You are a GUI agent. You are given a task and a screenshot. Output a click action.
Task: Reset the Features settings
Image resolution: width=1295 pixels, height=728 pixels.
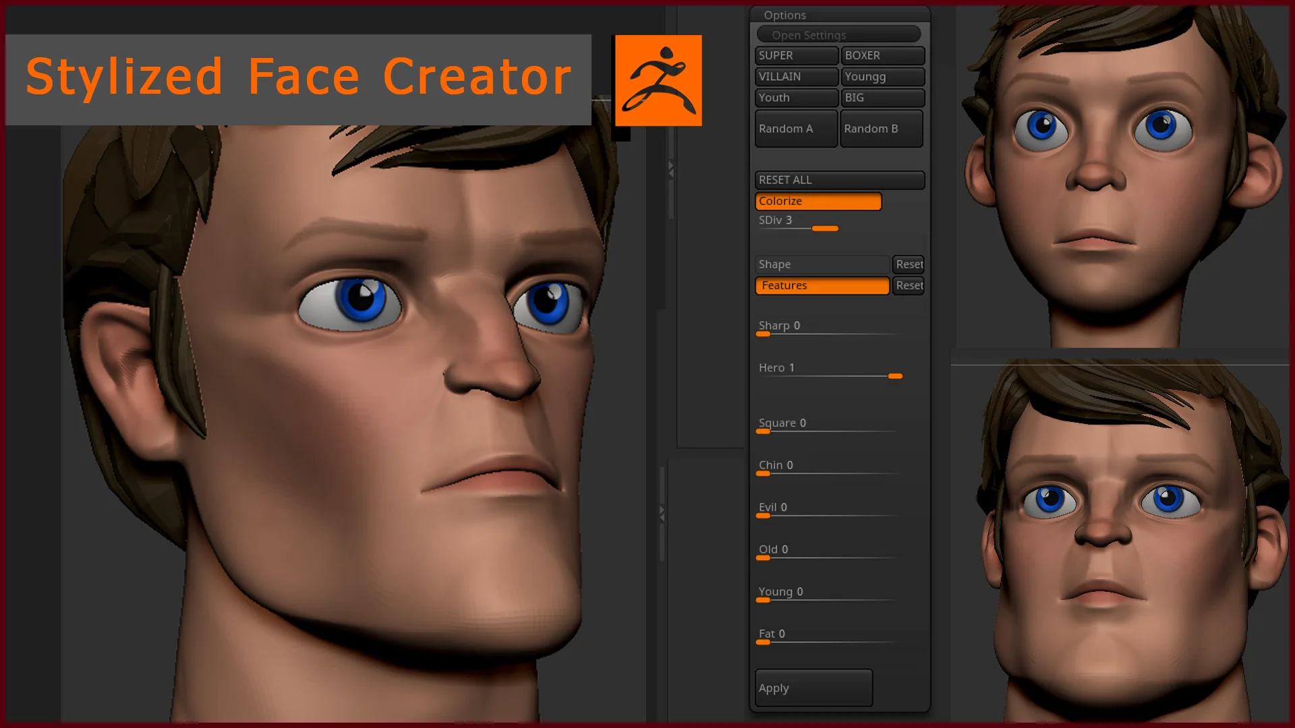tap(910, 284)
